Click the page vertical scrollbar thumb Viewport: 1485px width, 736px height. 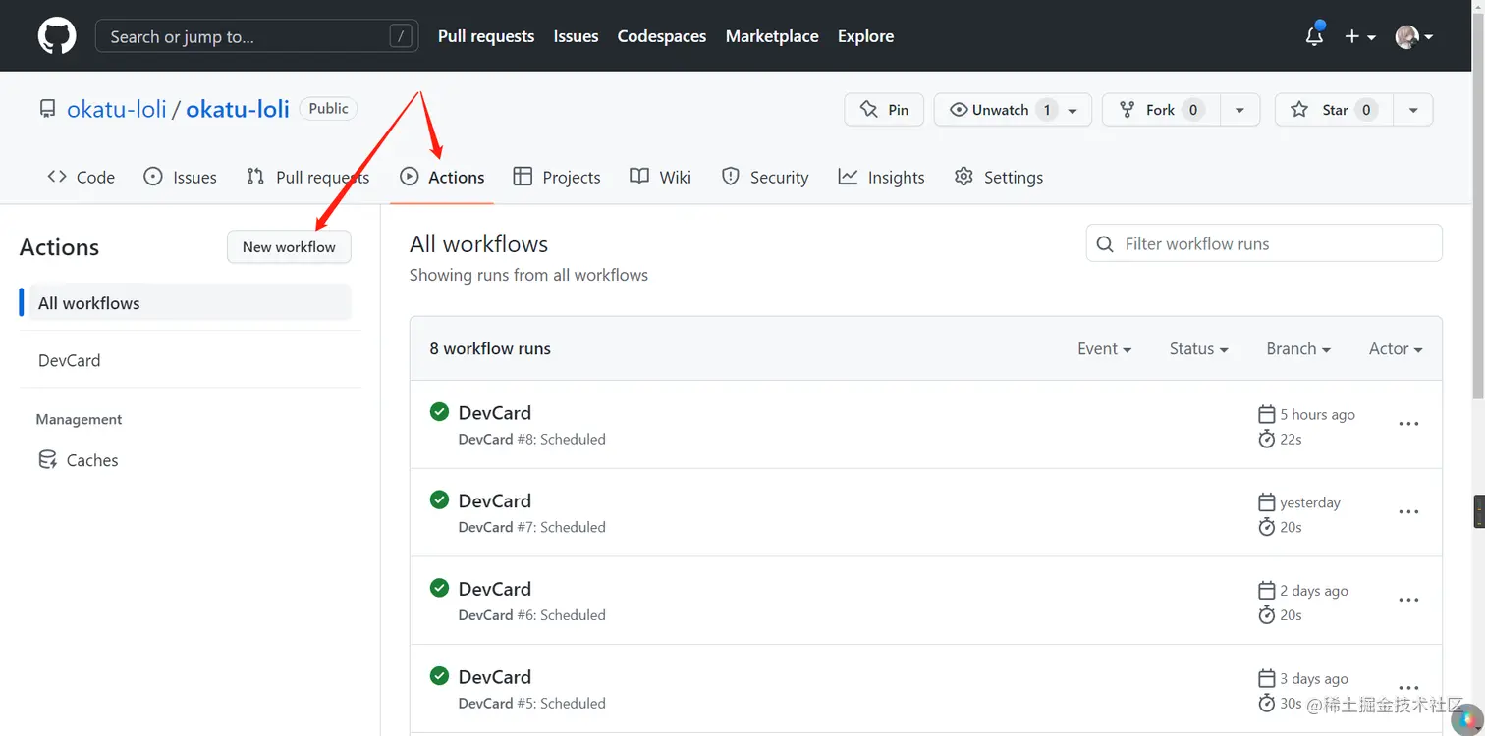(1478, 206)
